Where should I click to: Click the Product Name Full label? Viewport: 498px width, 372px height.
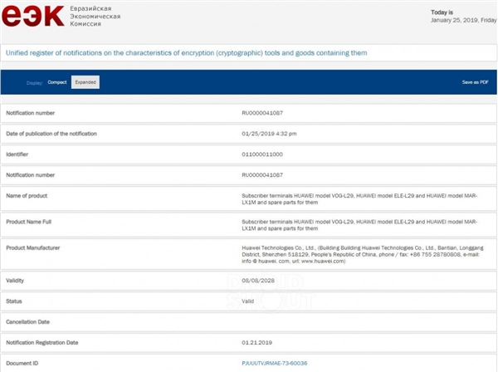pos(28,222)
